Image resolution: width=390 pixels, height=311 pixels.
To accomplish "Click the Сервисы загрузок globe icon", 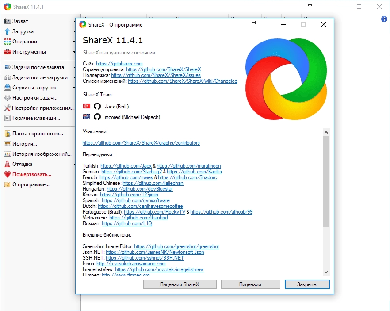I will [8, 88].
